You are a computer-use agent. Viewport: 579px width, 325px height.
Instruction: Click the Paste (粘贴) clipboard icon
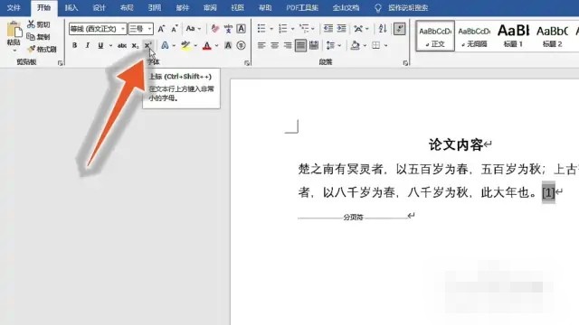[x=14, y=29]
